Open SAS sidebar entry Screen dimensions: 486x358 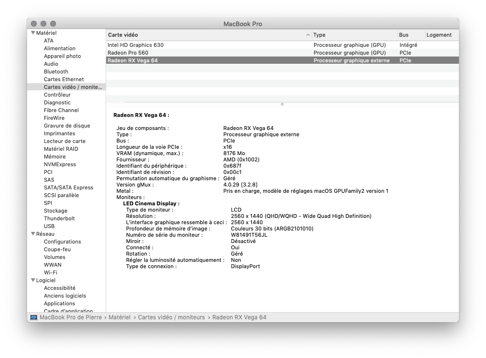(49, 180)
